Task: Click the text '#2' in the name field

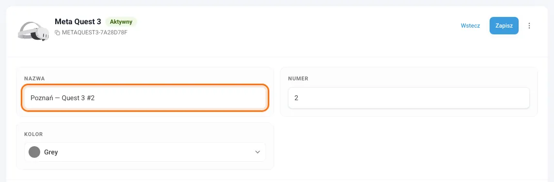Action: [91, 98]
